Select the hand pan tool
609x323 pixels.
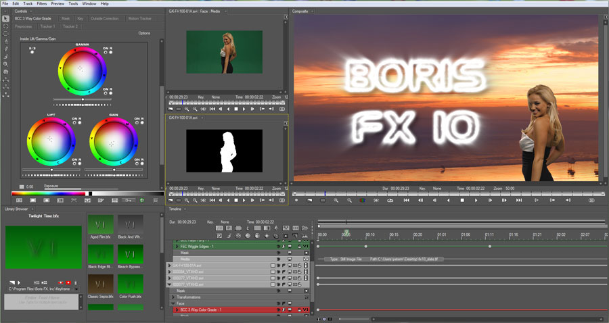[x=5, y=72]
